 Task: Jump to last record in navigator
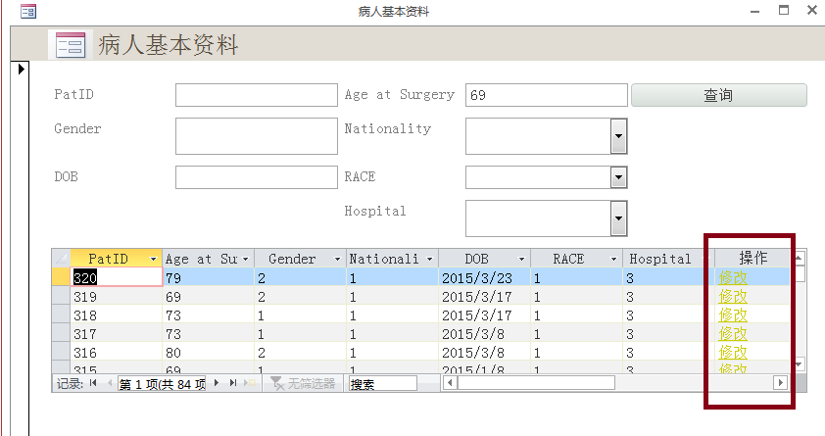click(x=233, y=383)
